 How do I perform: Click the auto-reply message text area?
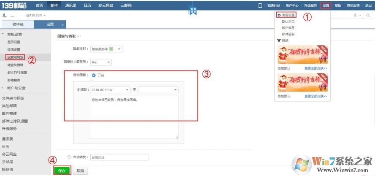point(134,117)
